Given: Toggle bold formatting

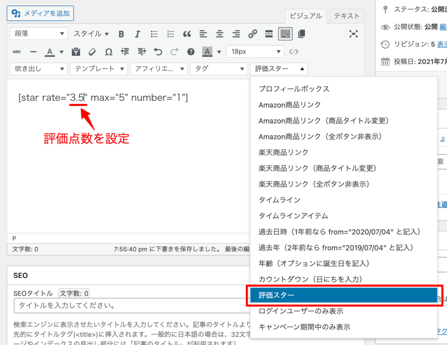Looking at the screenshot, I should (121, 34).
